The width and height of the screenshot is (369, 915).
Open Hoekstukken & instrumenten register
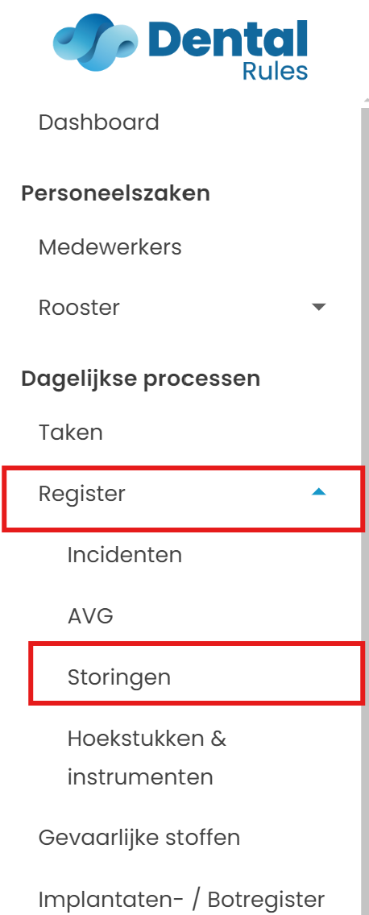pyautogui.click(x=147, y=757)
